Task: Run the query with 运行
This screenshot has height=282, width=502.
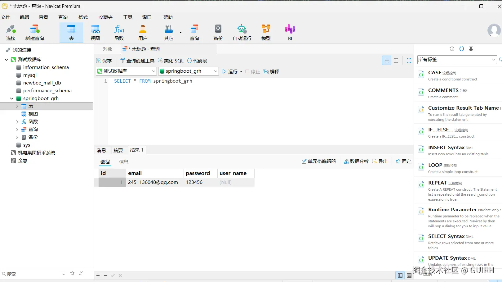Action: click(x=230, y=71)
